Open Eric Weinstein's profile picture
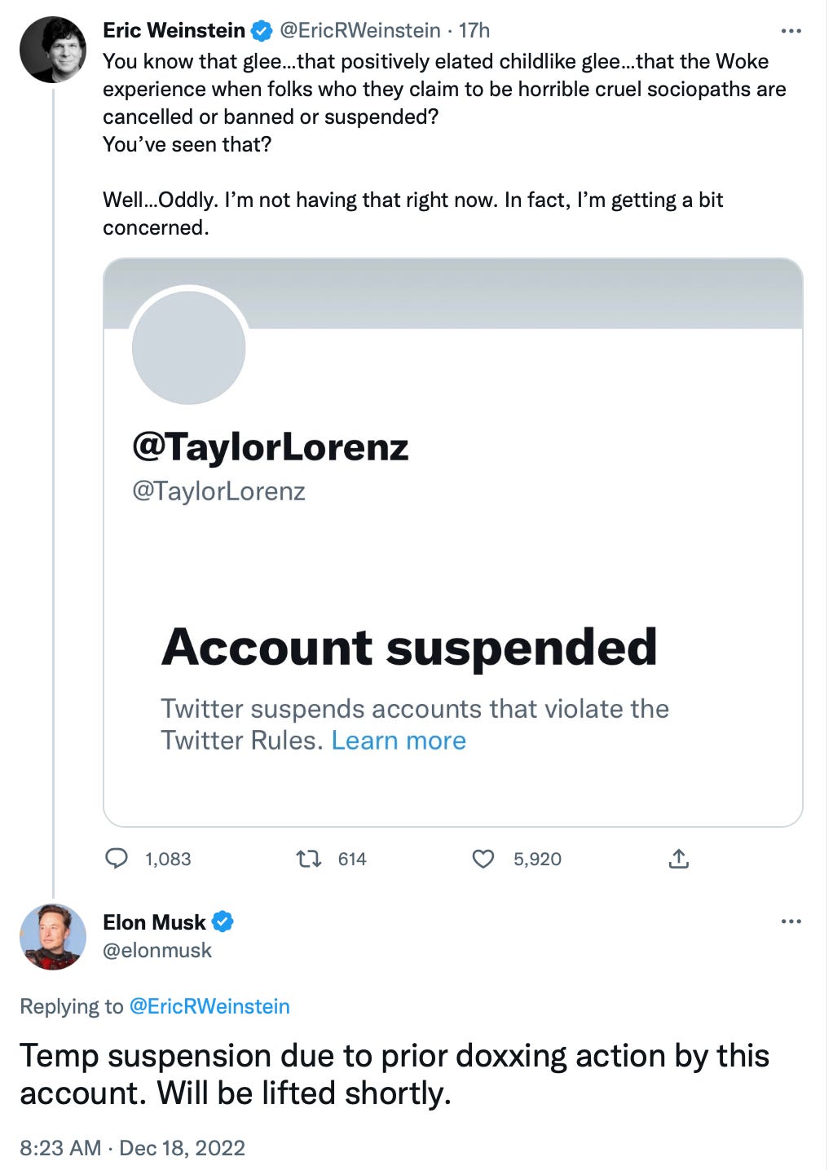The height and width of the screenshot is (1170, 833). point(53,50)
